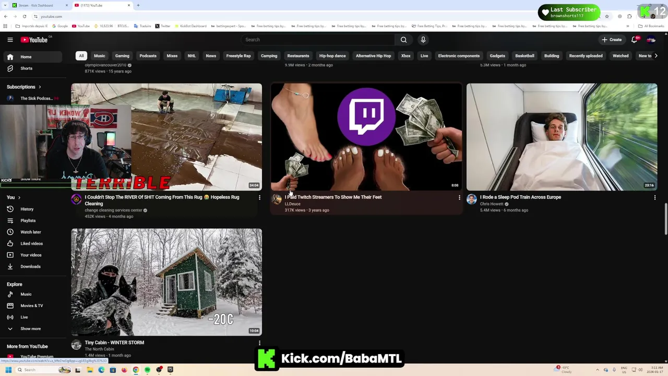Select the Alternative Hip Hop chip
Screen dimensions: 668x376
coord(373,56)
